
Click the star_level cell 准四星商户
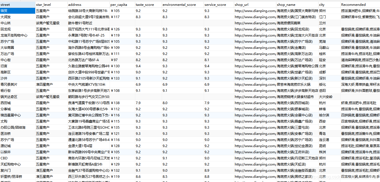pyautogui.click(x=51, y=84)
